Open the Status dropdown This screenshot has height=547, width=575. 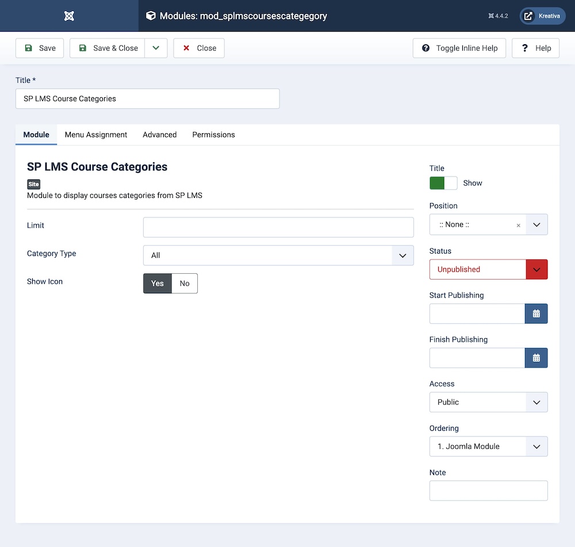(488, 269)
